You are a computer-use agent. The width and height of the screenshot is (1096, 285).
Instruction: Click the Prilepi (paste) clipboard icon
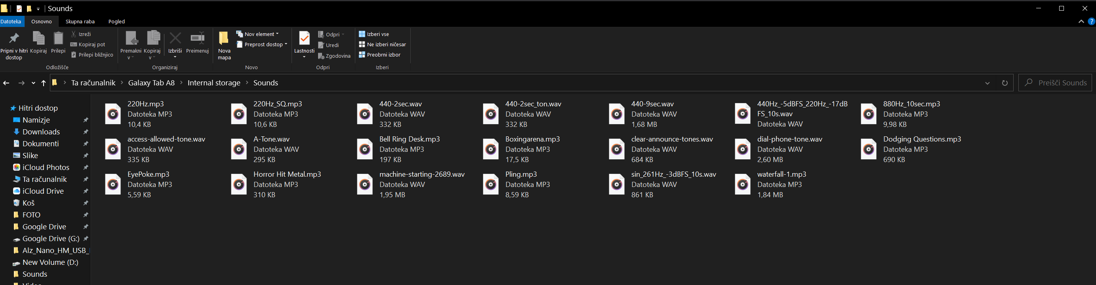pyautogui.click(x=58, y=39)
